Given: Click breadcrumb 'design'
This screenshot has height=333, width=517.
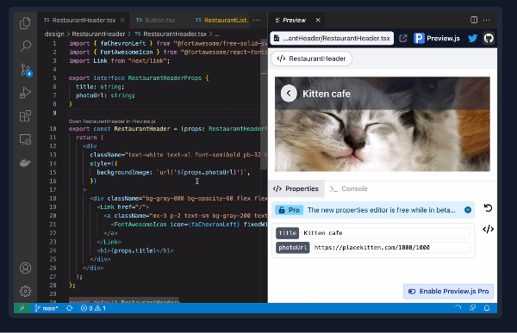Looking at the screenshot, I should pyautogui.click(x=54, y=34).
